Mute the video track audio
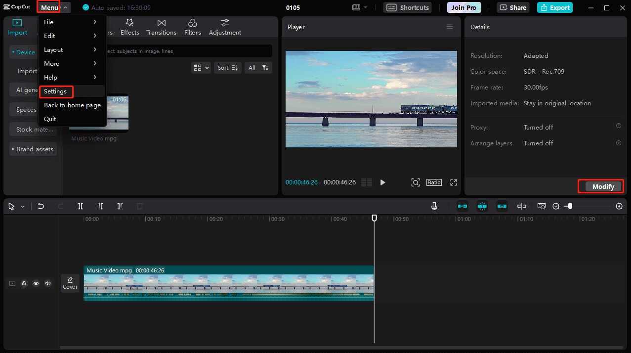 click(x=47, y=283)
